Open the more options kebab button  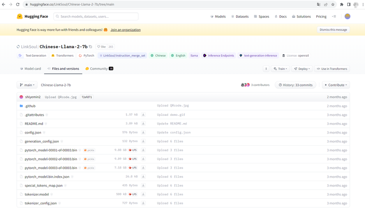[x=266, y=69]
